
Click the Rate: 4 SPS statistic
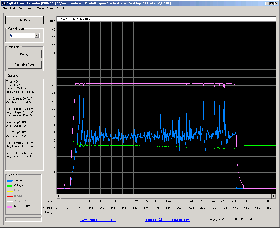pos(14,85)
